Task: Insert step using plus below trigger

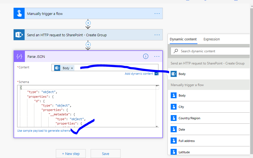Action: [88, 23]
